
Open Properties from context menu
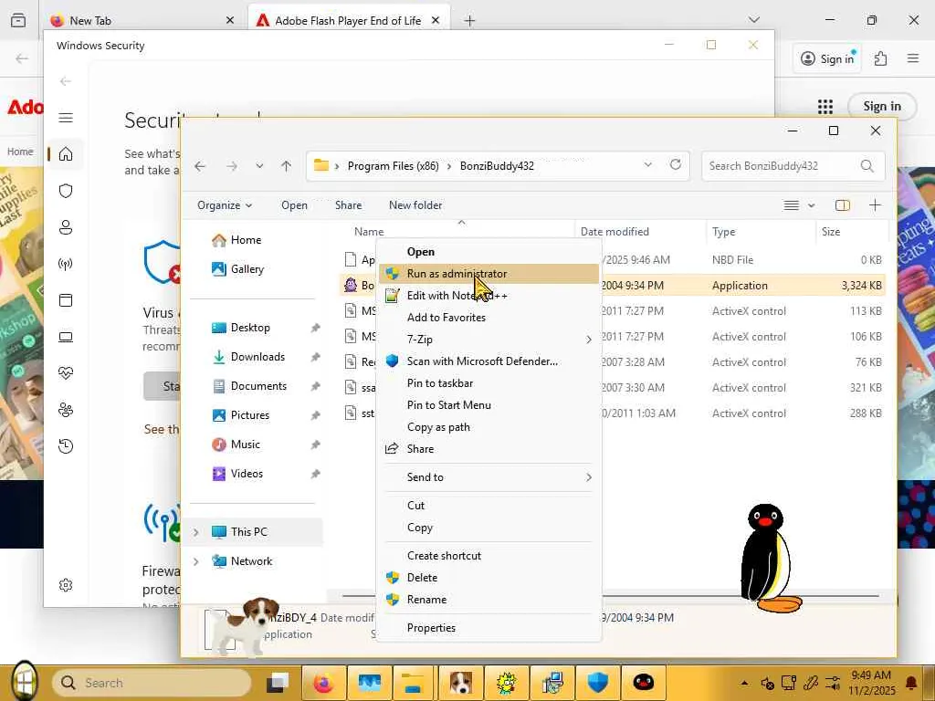coord(489,628)
